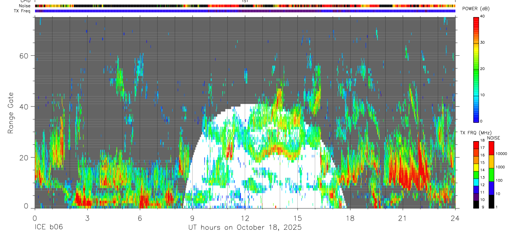
Task: Click the 13 label on TX FRQ scale
Action: click(x=483, y=177)
